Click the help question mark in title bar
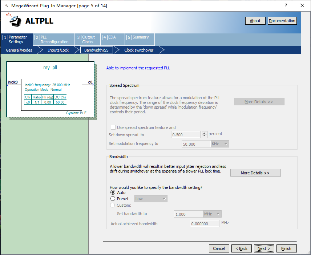 coord(286,5)
